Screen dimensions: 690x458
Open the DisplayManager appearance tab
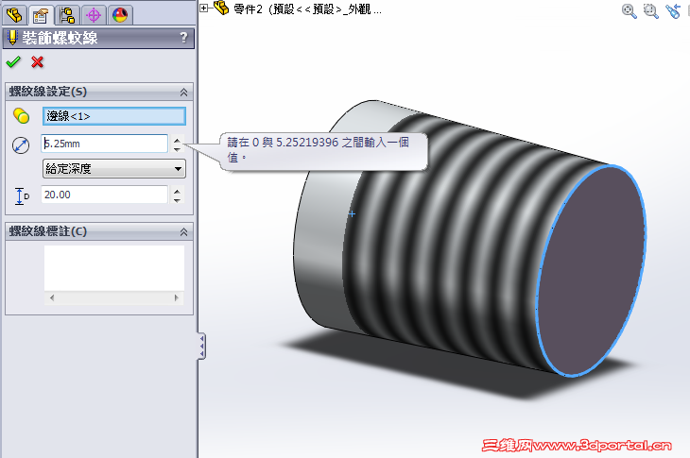120,15
